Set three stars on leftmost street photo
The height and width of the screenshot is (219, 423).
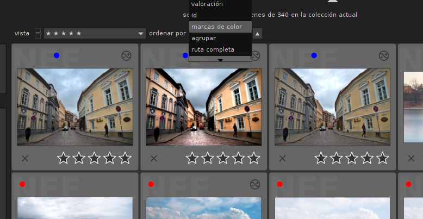pyautogui.click(x=94, y=158)
